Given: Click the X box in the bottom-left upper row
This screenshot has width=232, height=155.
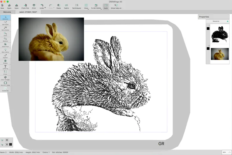Looking at the screenshot, I should coord(7,140).
